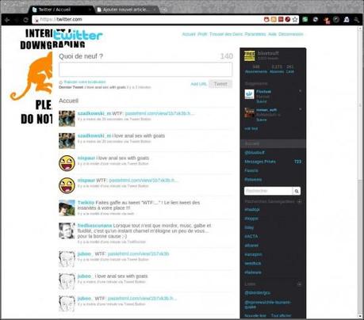Viewport: 364px width, 320px height.
Task: Reload the page with the refresh icon
Action: pos(25,20)
